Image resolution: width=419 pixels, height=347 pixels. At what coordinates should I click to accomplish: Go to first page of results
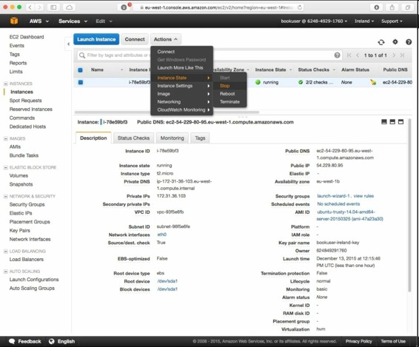click(349, 55)
